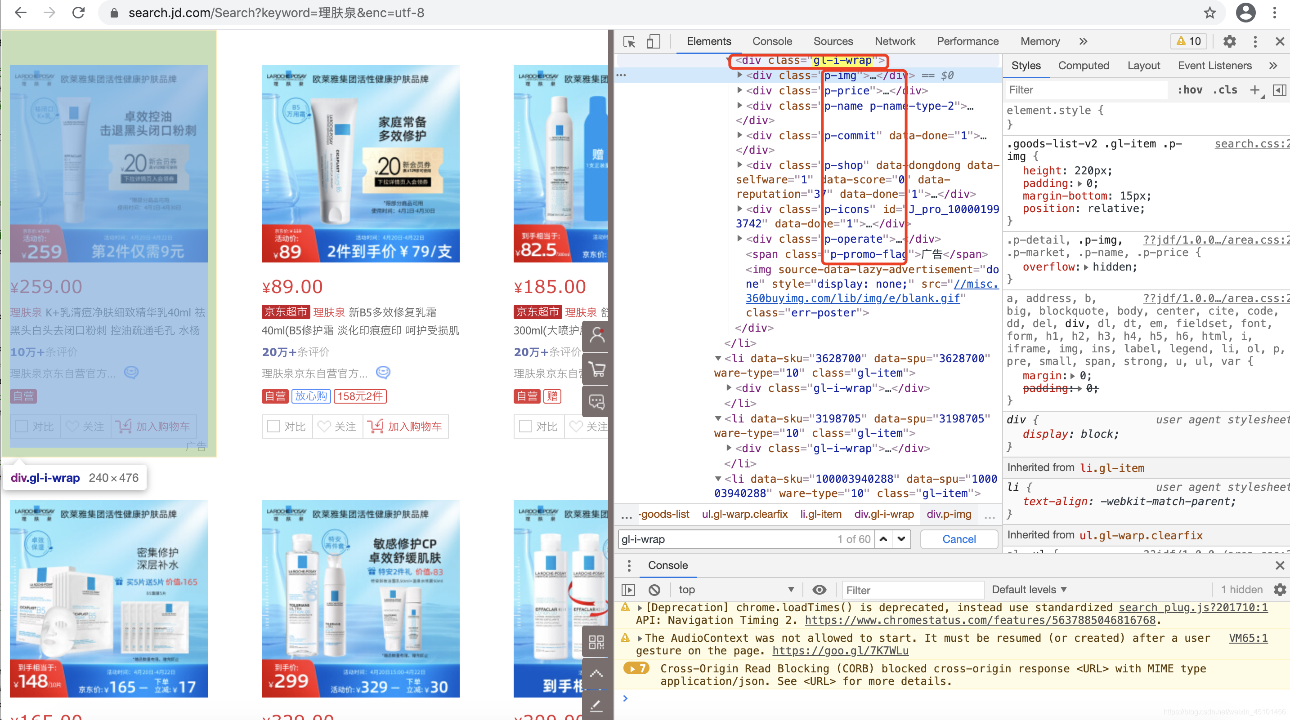Expand the Deprecation warning message

(640, 608)
